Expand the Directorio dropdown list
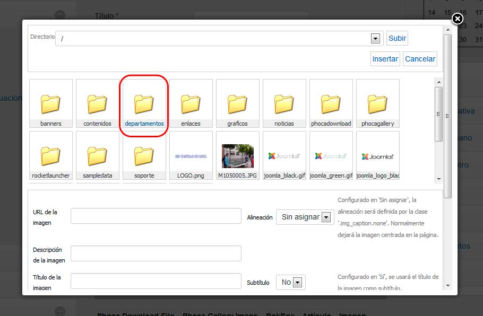The height and width of the screenshot is (316, 483). pos(376,39)
